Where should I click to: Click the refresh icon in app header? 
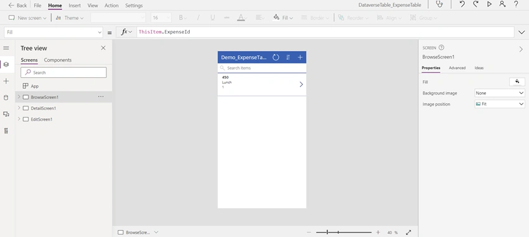point(276,57)
